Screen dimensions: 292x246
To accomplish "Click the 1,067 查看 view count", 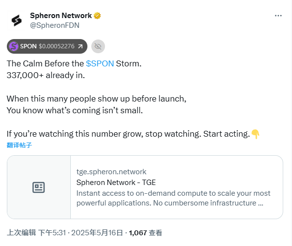I will tap(146, 233).
